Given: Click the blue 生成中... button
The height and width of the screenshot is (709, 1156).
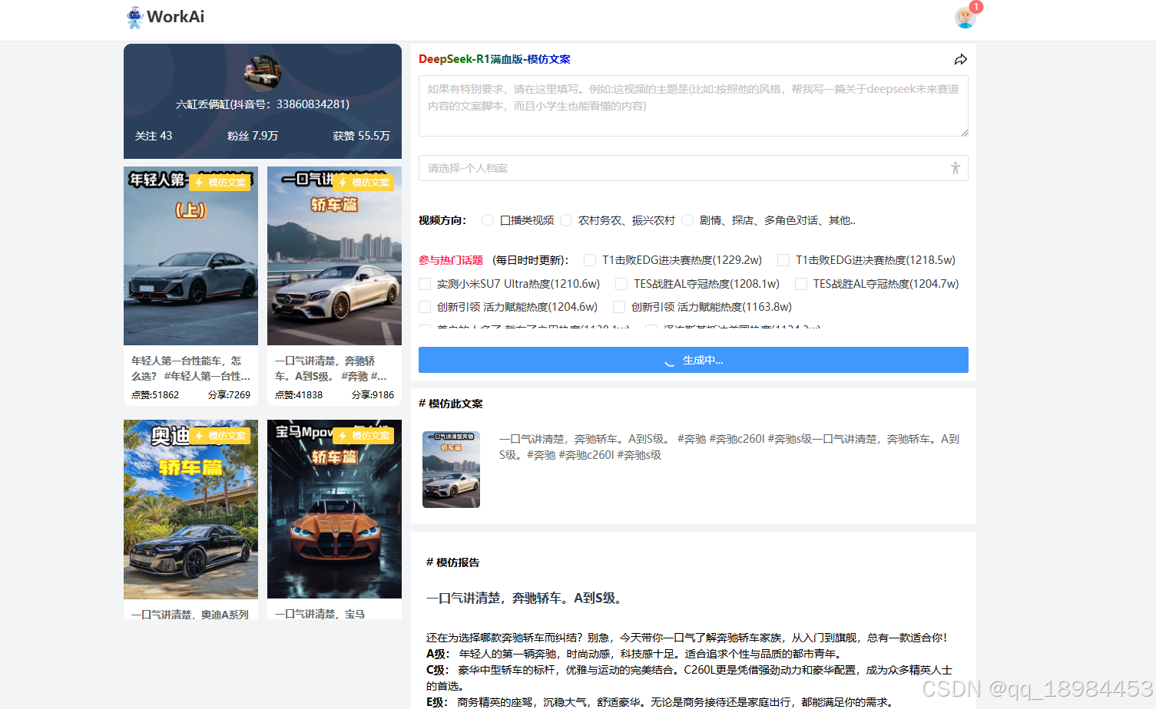Looking at the screenshot, I should click(693, 360).
